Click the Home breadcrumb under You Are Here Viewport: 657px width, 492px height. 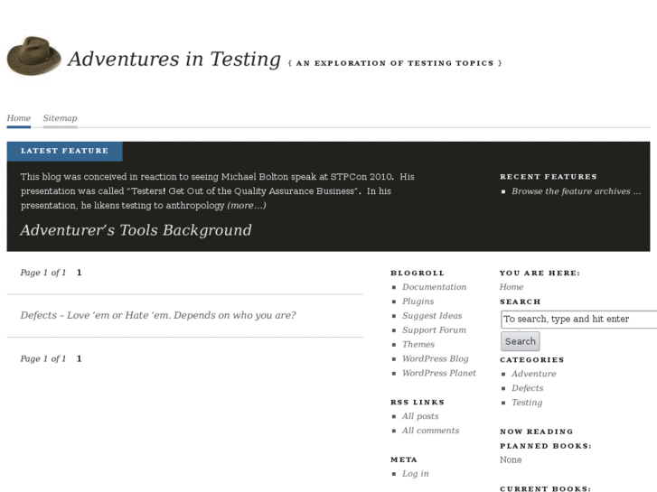pyautogui.click(x=511, y=287)
